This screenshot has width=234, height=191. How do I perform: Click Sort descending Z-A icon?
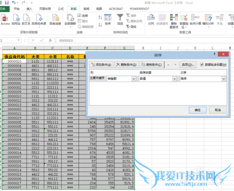pyautogui.click(x=100, y=24)
